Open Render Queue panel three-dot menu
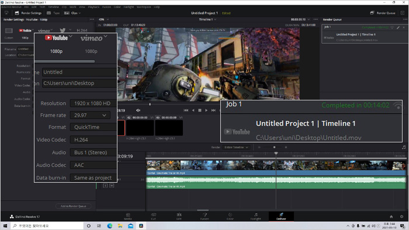Screen dimensions: 409x230 click(405, 19)
